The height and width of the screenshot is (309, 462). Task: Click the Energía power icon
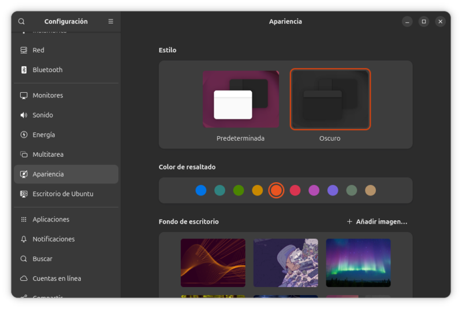[x=24, y=135]
